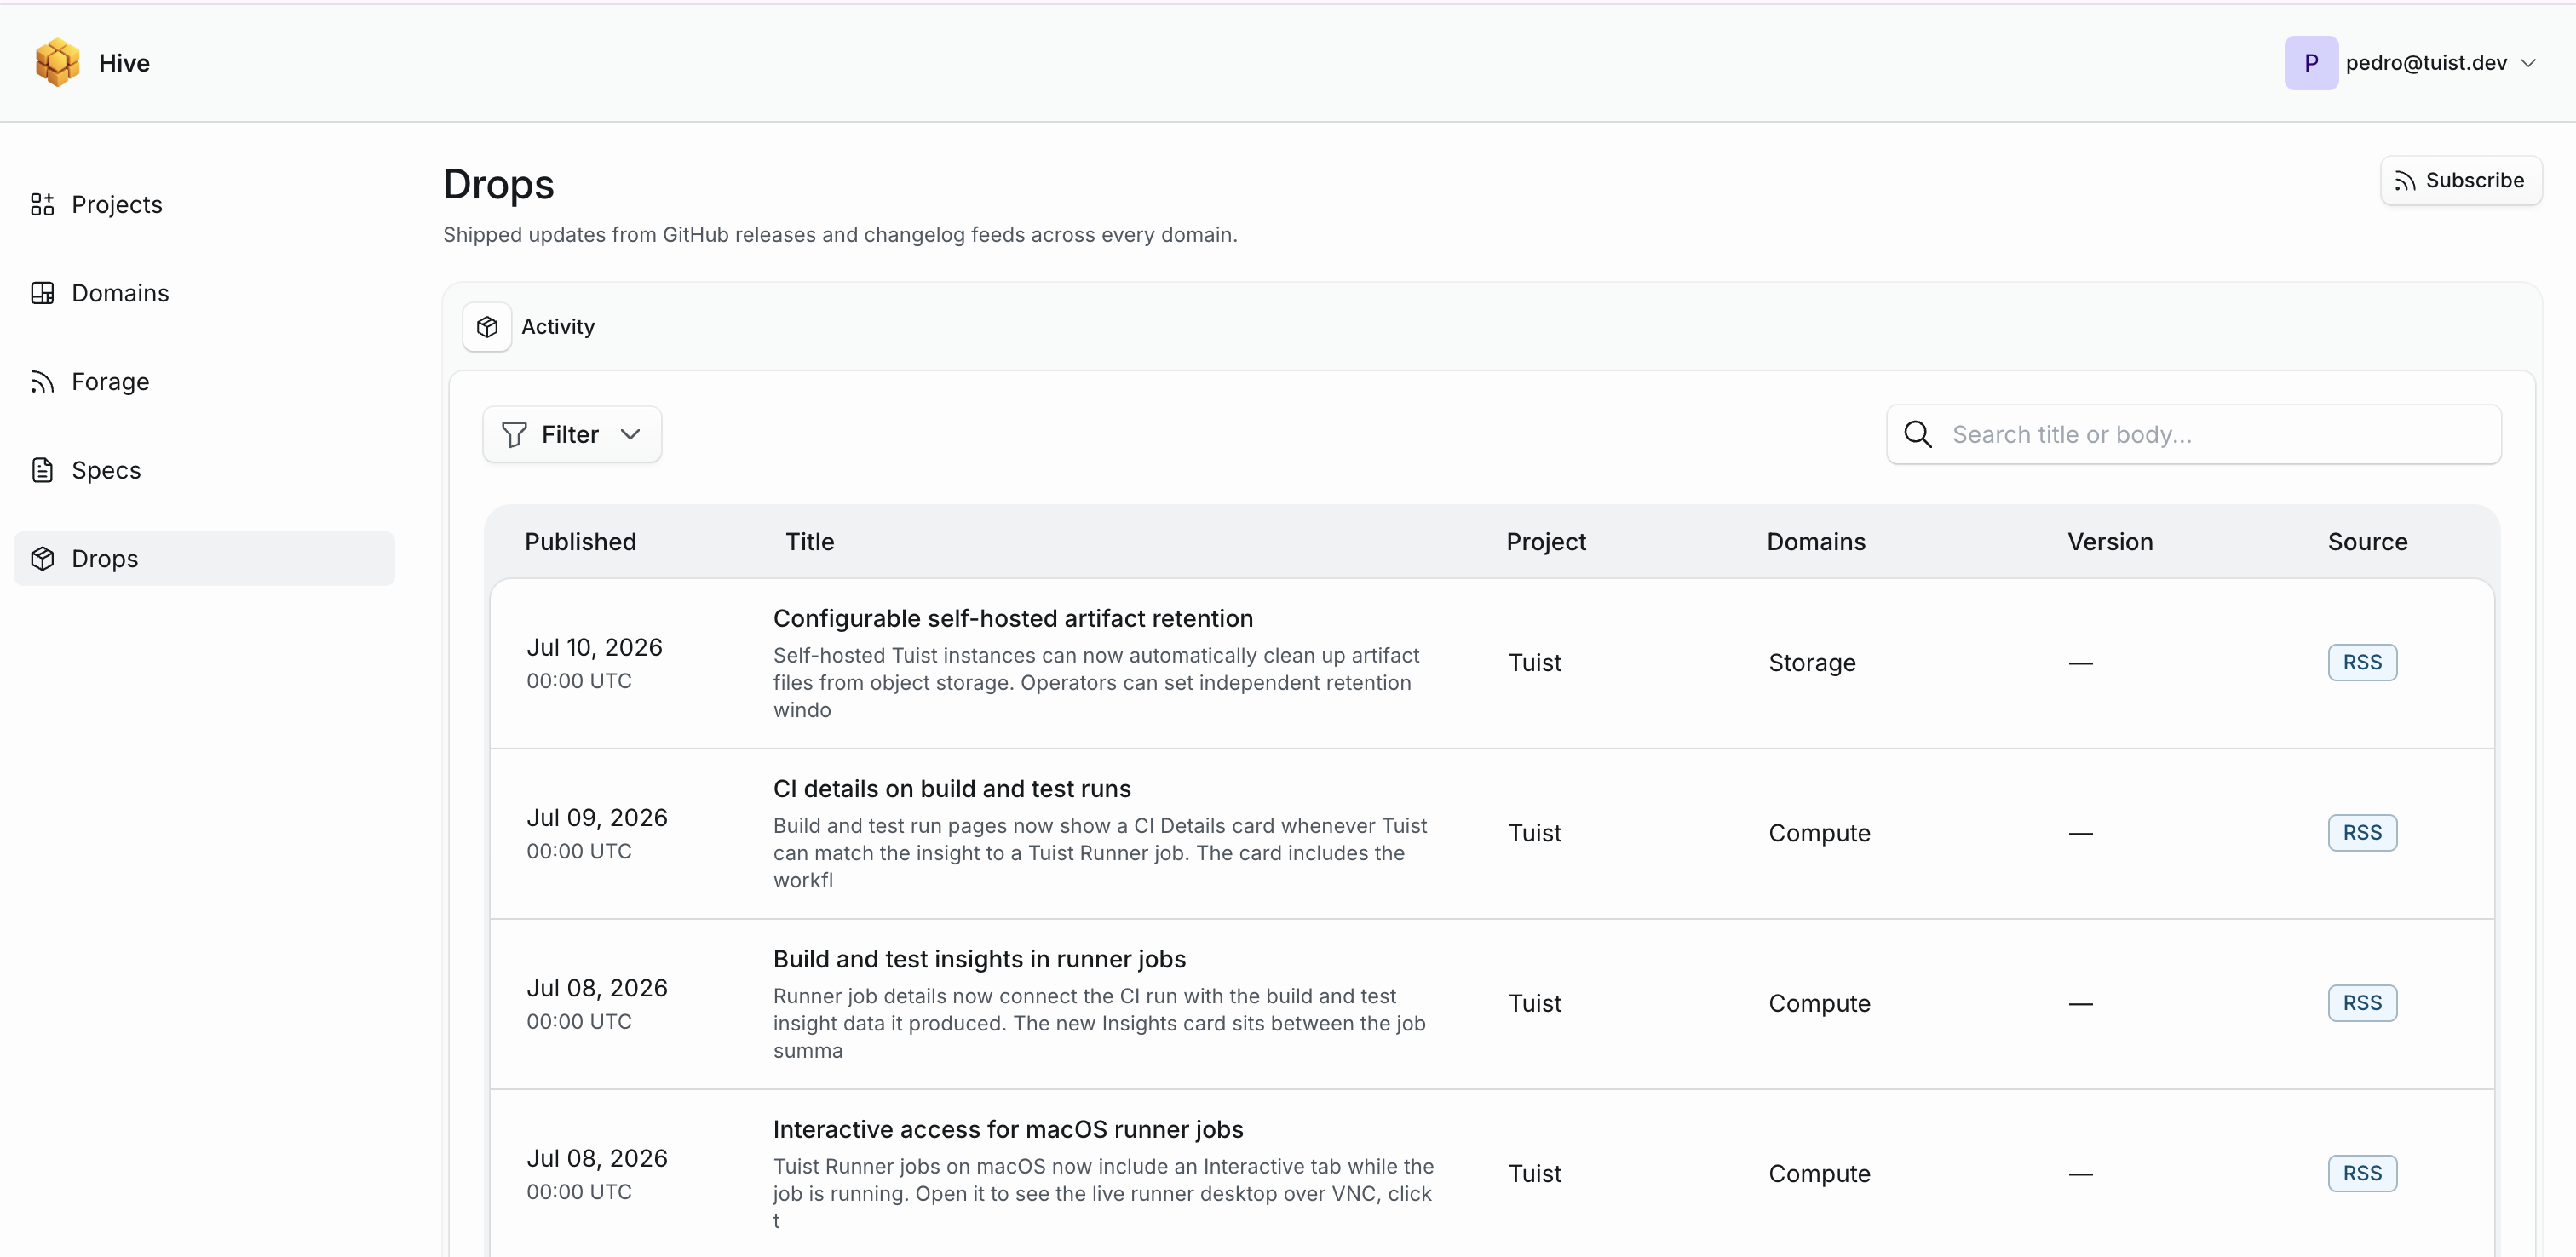The height and width of the screenshot is (1257, 2576).
Task: Open the Projects page
Action: click(204, 204)
